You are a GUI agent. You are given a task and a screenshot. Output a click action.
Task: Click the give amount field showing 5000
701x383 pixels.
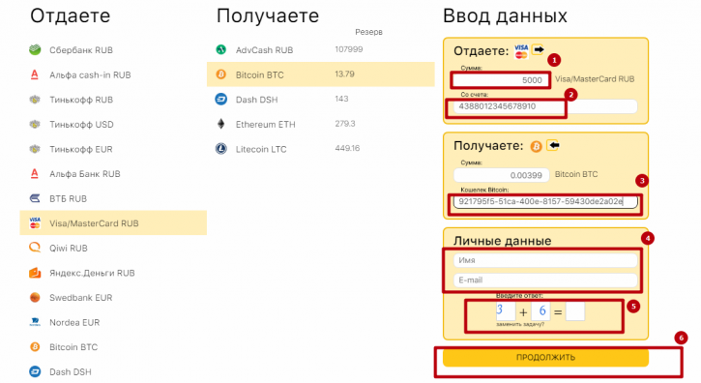click(501, 80)
